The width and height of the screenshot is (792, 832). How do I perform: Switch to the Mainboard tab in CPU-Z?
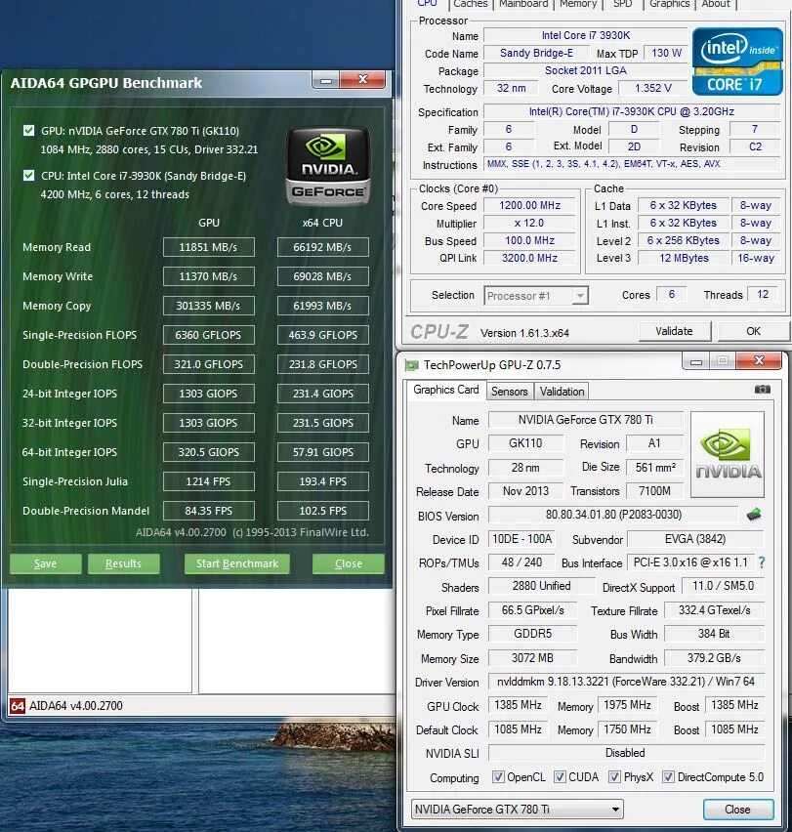[523, 4]
